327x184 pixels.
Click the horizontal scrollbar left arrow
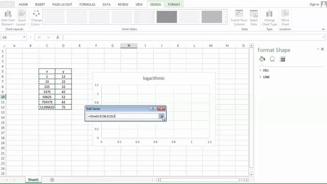point(158,180)
